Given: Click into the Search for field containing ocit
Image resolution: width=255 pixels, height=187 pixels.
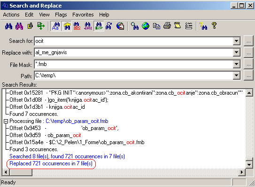Looking at the screenshot, I should [x=134, y=41].
